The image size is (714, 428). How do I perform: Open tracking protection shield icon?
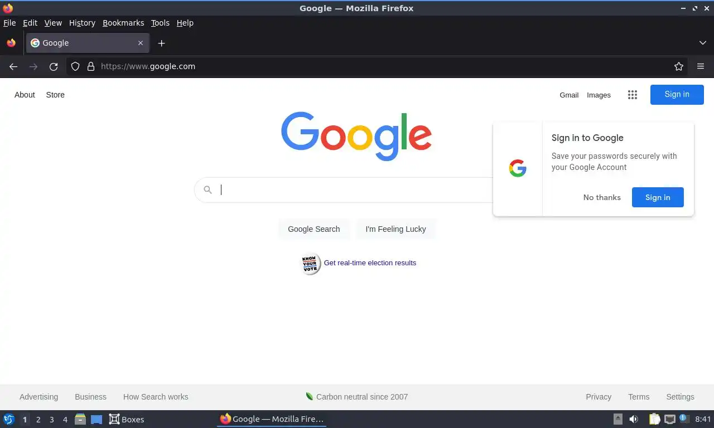pyautogui.click(x=75, y=66)
